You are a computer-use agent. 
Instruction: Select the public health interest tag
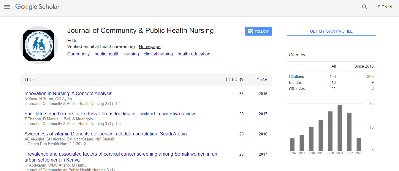(x=107, y=54)
